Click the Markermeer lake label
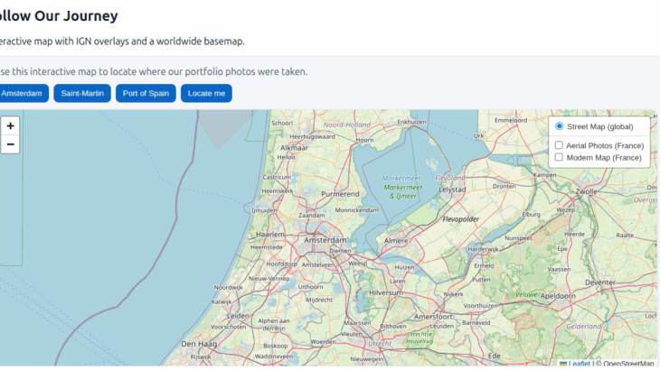The width and height of the screenshot is (660, 370). (401, 178)
